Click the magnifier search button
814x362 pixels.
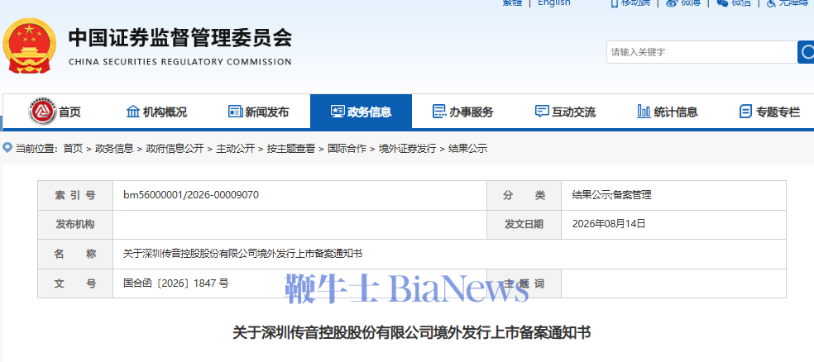806,52
